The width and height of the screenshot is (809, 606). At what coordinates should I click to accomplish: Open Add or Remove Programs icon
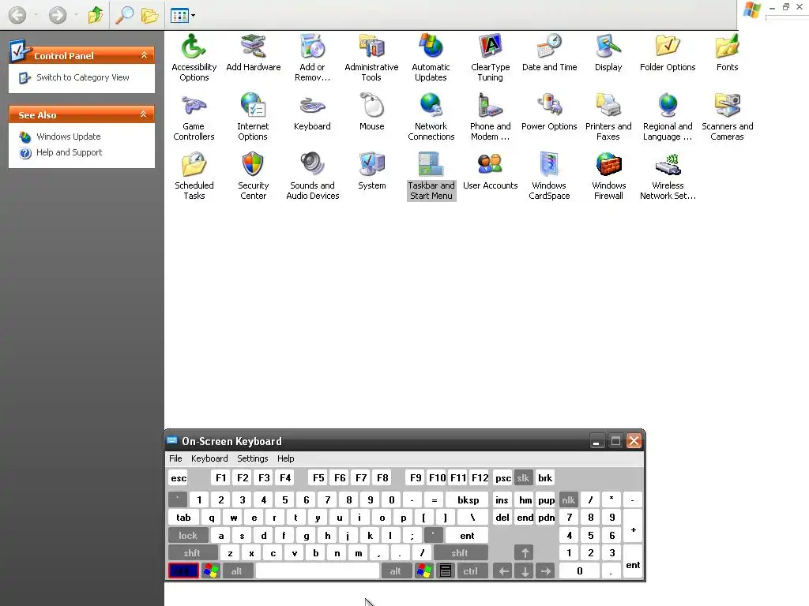pyautogui.click(x=312, y=57)
